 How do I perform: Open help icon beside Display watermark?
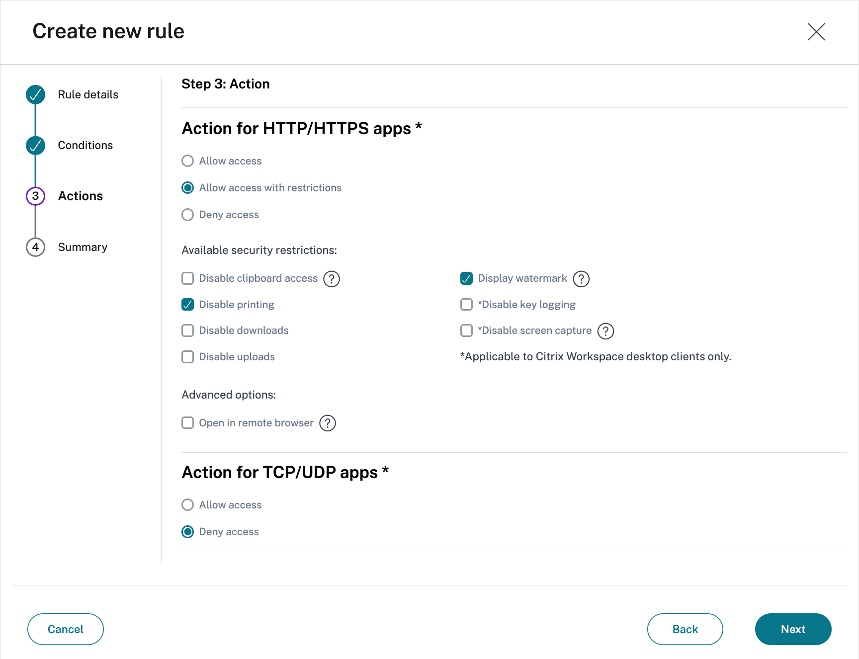(581, 279)
